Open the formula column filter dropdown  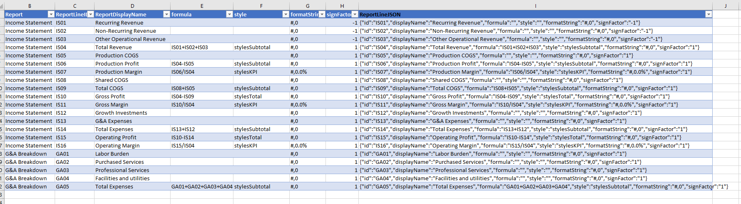pyautogui.click(x=229, y=14)
